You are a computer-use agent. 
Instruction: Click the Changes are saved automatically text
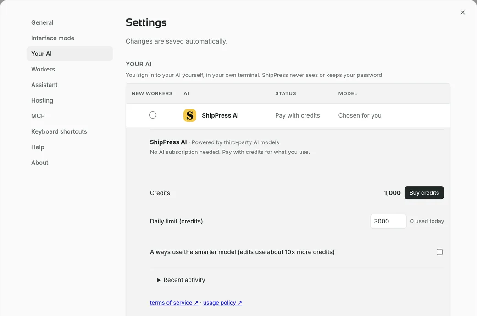point(177,41)
